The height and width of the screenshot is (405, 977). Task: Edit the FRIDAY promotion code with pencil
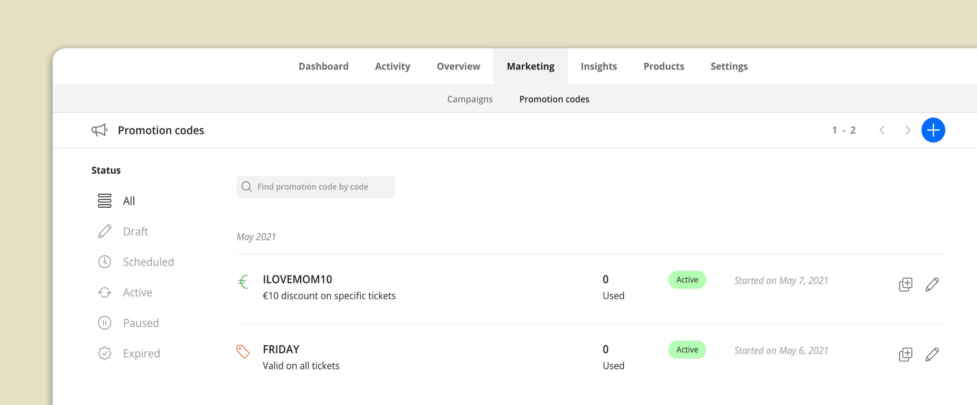(932, 354)
